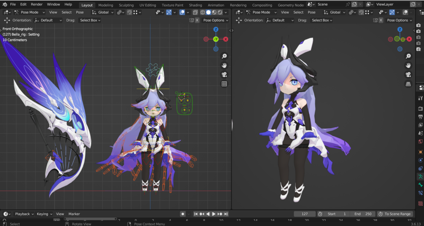The image size is (424, 226).
Task: Toggle X-axis mirror in the left viewport
Action: tap(197, 20)
